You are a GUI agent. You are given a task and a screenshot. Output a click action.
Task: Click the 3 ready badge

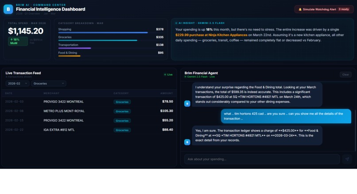click(344, 9)
